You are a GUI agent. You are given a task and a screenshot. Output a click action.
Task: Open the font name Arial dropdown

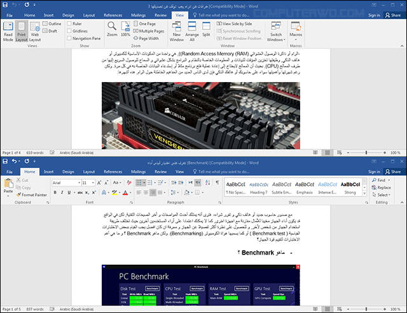click(79, 183)
